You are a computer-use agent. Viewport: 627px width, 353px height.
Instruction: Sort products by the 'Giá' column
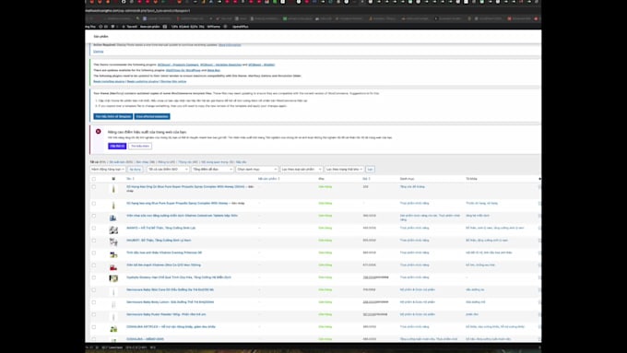coord(366,179)
